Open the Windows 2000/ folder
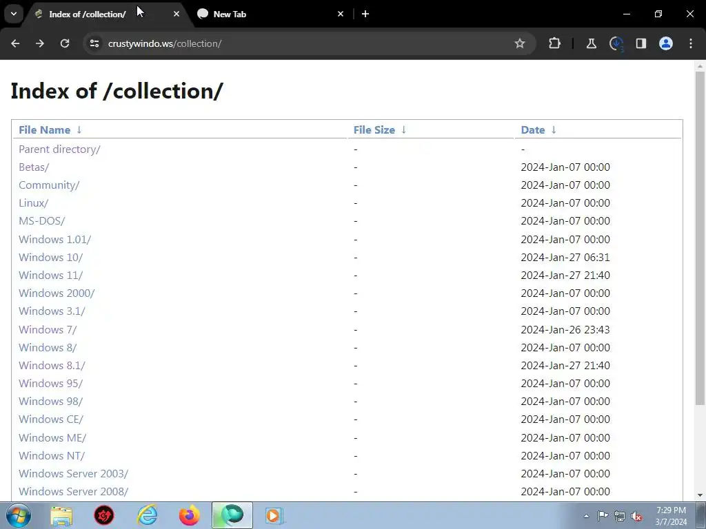Viewport: 706px width, 529px height. tap(57, 293)
